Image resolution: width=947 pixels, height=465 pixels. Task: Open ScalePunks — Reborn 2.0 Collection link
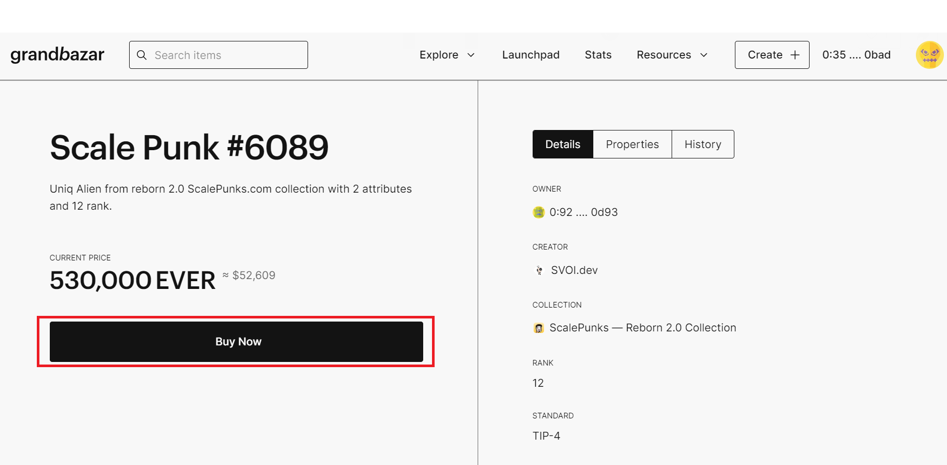(643, 328)
